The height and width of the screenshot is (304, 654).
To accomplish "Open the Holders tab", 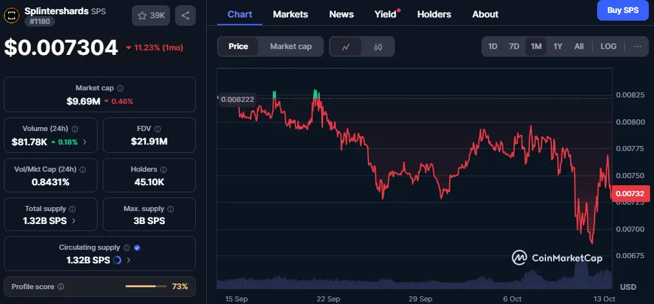I will point(433,14).
